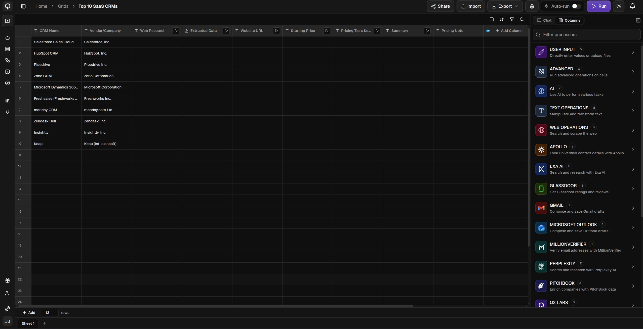Click the row layout icon in grid toolbar

coord(492,19)
